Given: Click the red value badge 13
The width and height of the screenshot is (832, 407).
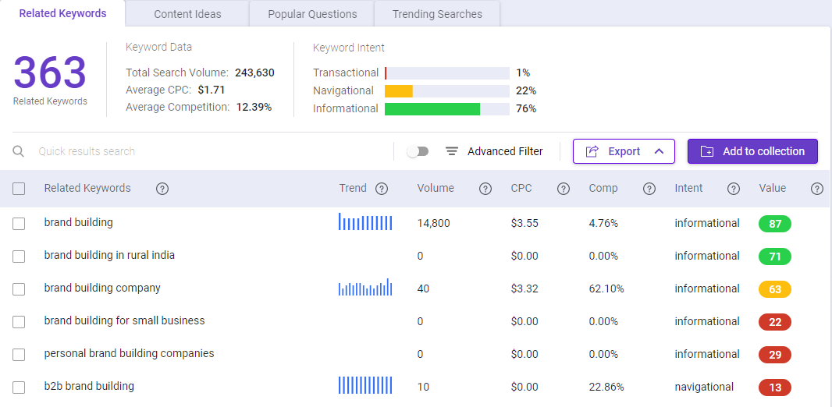Looking at the screenshot, I should (775, 388).
